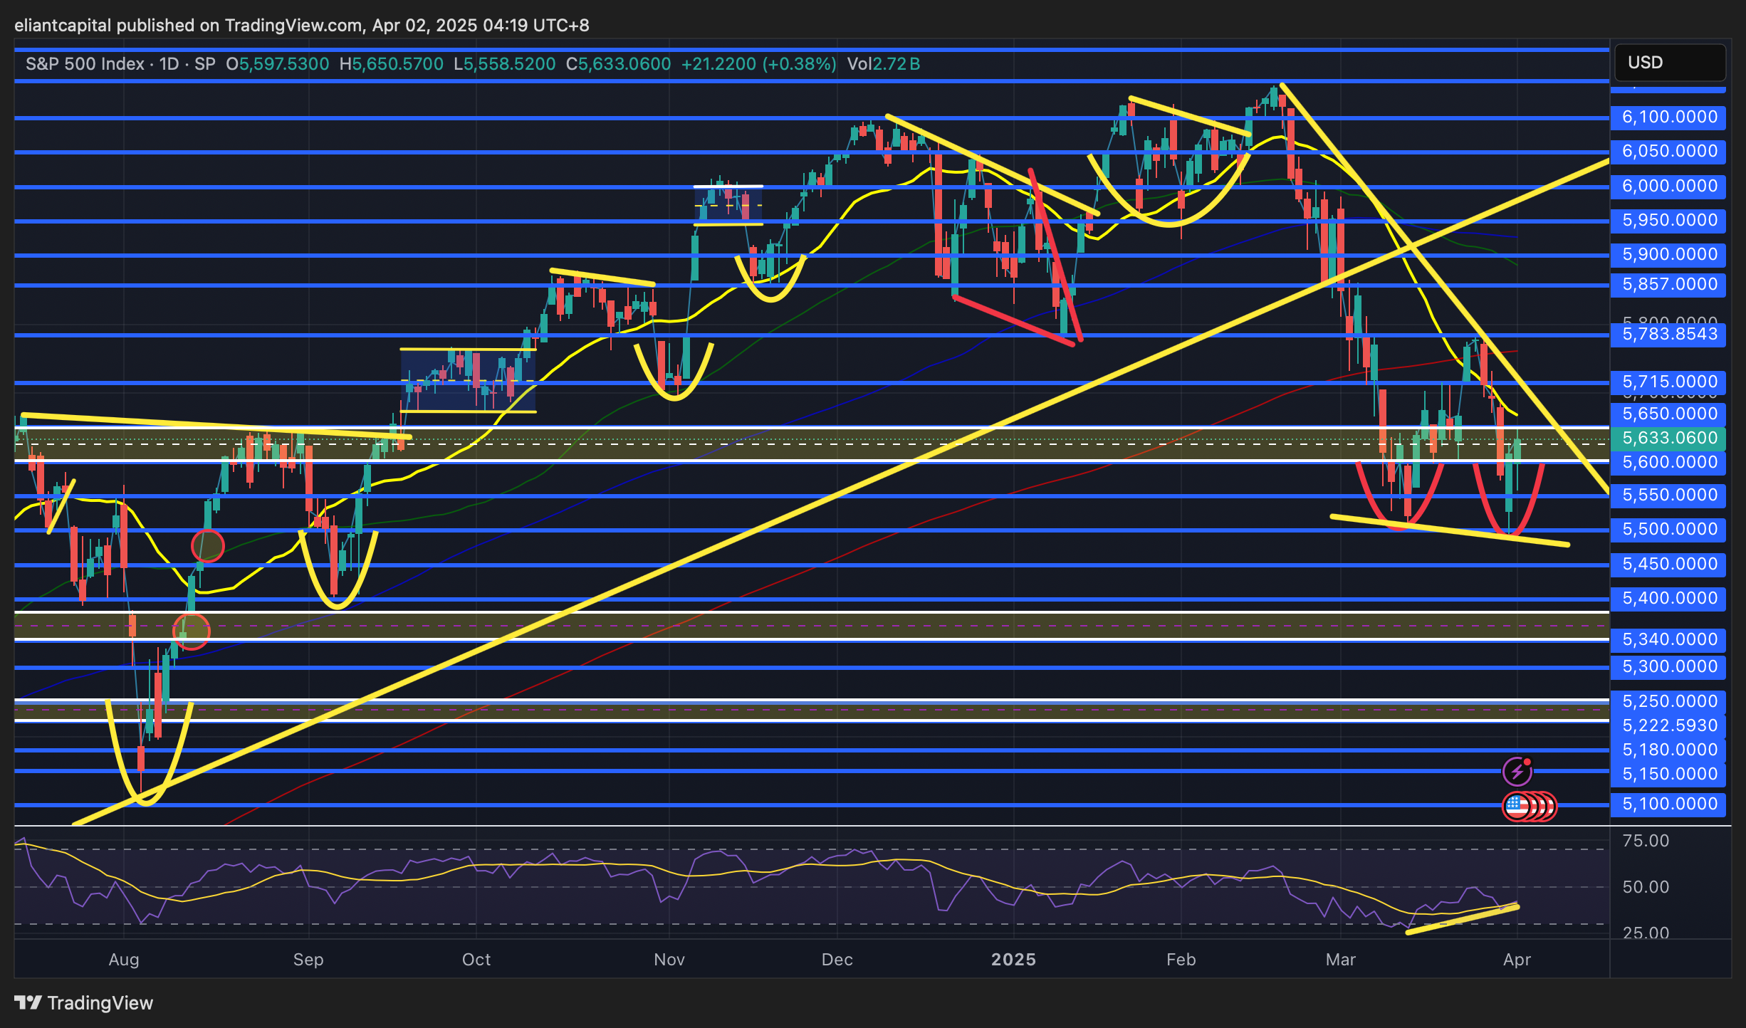Image resolution: width=1746 pixels, height=1028 pixels.
Task: Click the Vol 2.72 B volume value
Action: [883, 64]
